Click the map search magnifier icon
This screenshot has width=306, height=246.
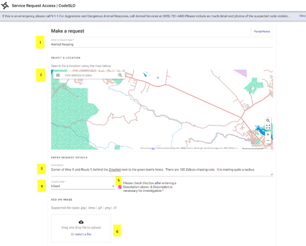click(120, 75)
